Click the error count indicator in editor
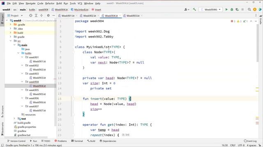 233,21
